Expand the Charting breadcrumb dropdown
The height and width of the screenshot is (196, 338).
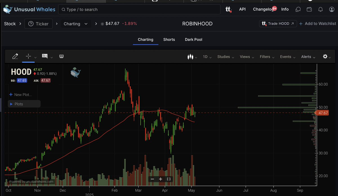coord(76,24)
